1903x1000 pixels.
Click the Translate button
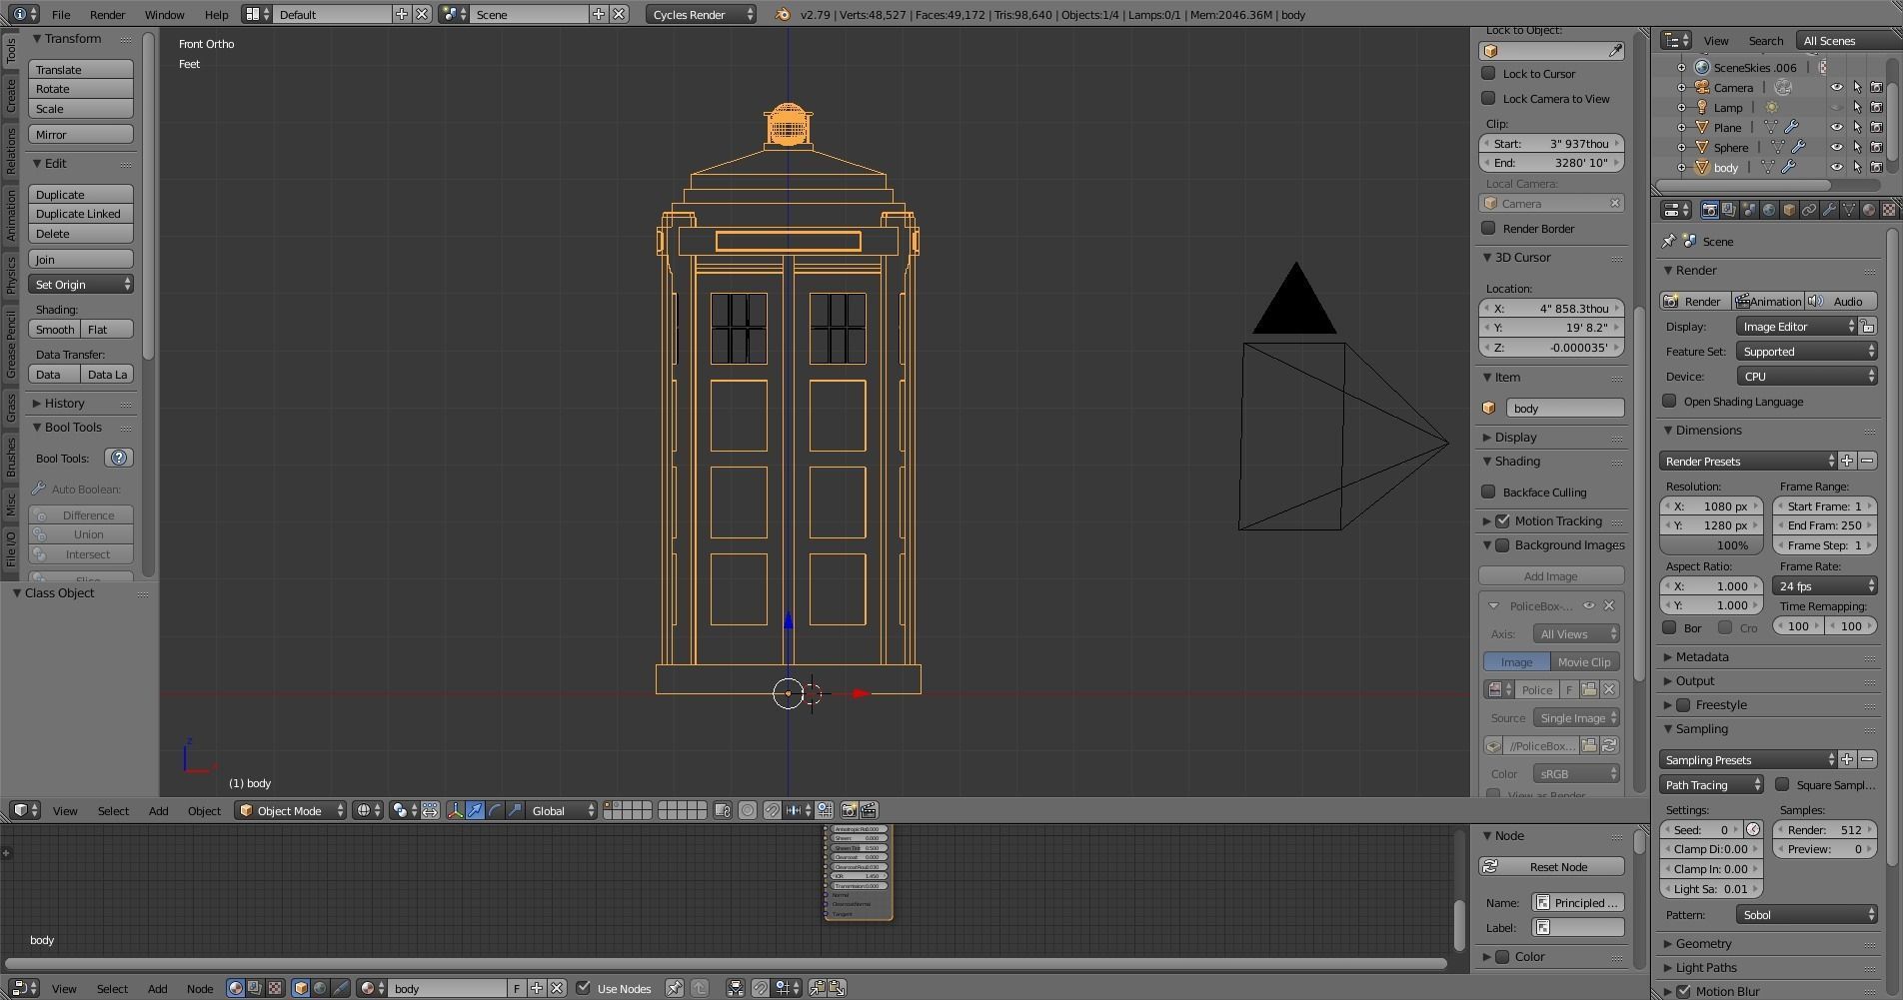coord(81,70)
